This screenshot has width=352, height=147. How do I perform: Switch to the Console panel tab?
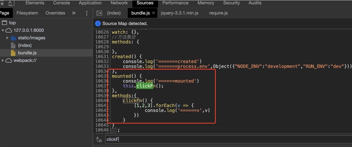pos(61,3)
